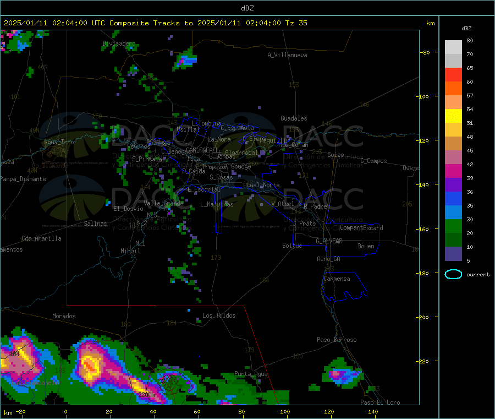Click the La_Nora label
This screenshot has width=495, height=419.
click(219, 139)
